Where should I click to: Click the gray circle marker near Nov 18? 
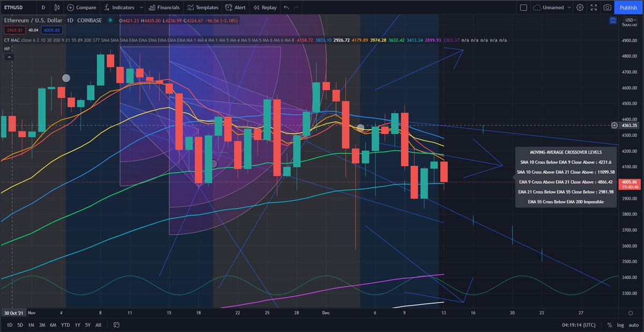tap(214, 163)
